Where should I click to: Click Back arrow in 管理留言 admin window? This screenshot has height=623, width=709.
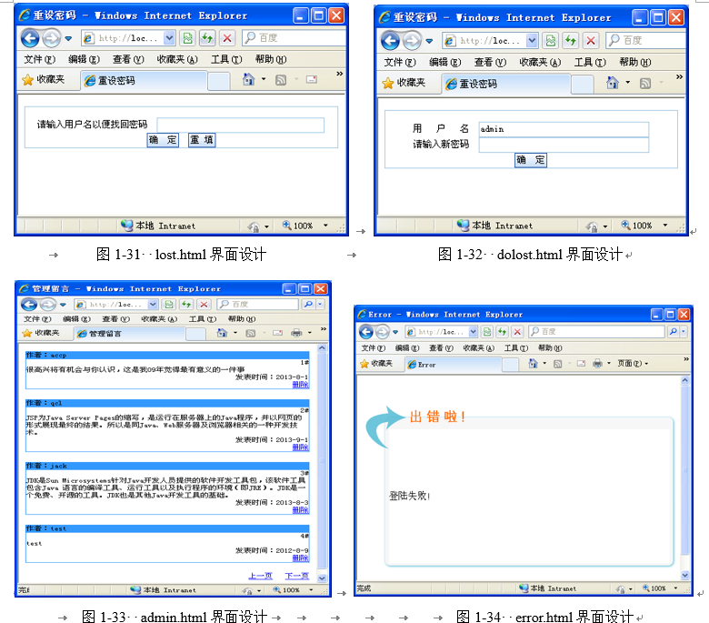pos(29,305)
